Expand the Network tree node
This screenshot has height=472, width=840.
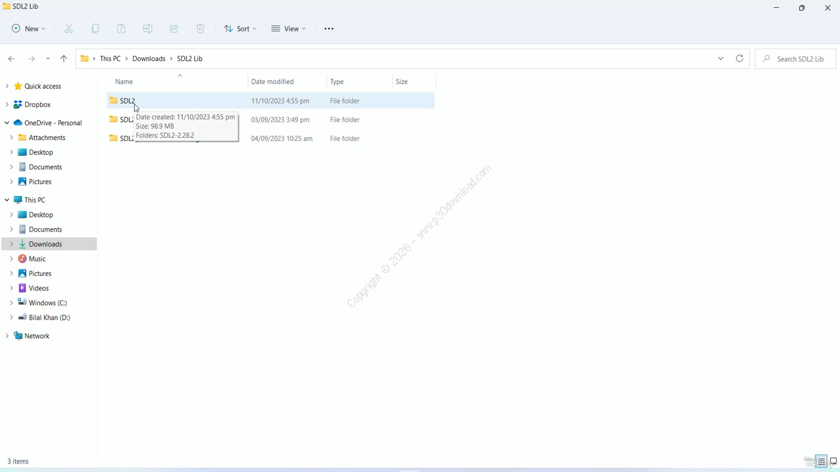pos(7,336)
